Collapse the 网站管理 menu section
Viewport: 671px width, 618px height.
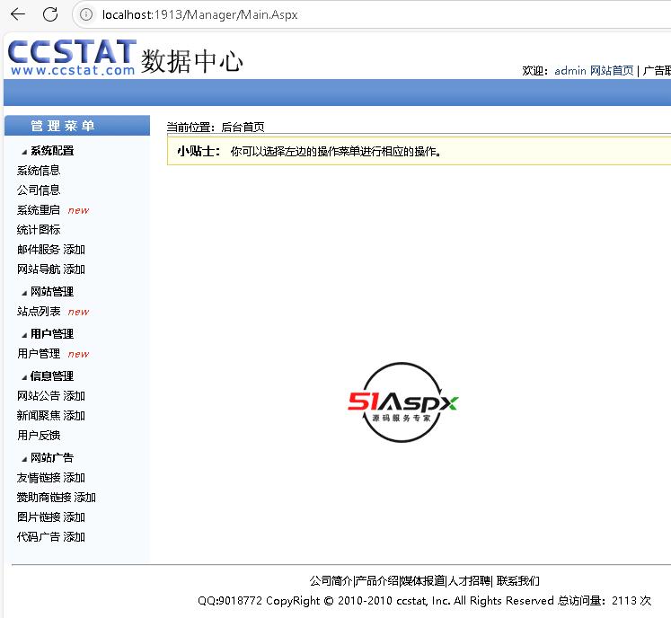51,292
